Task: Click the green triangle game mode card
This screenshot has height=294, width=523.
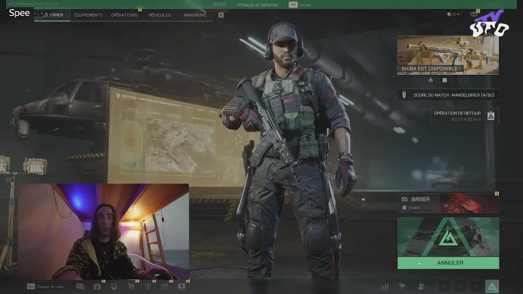Action: (448, 237)
